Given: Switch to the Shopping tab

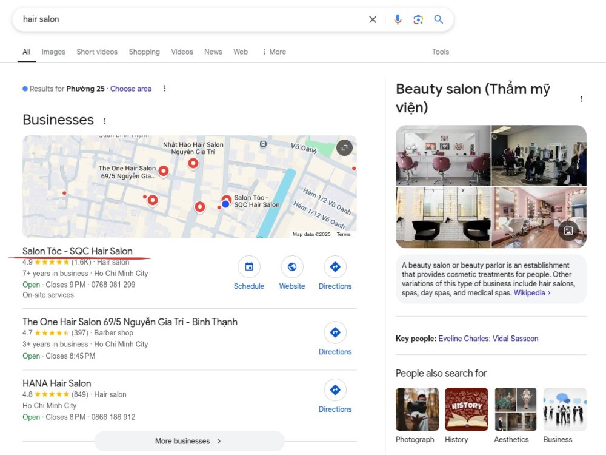Looking at the screenshot, I should pos(144,52).
